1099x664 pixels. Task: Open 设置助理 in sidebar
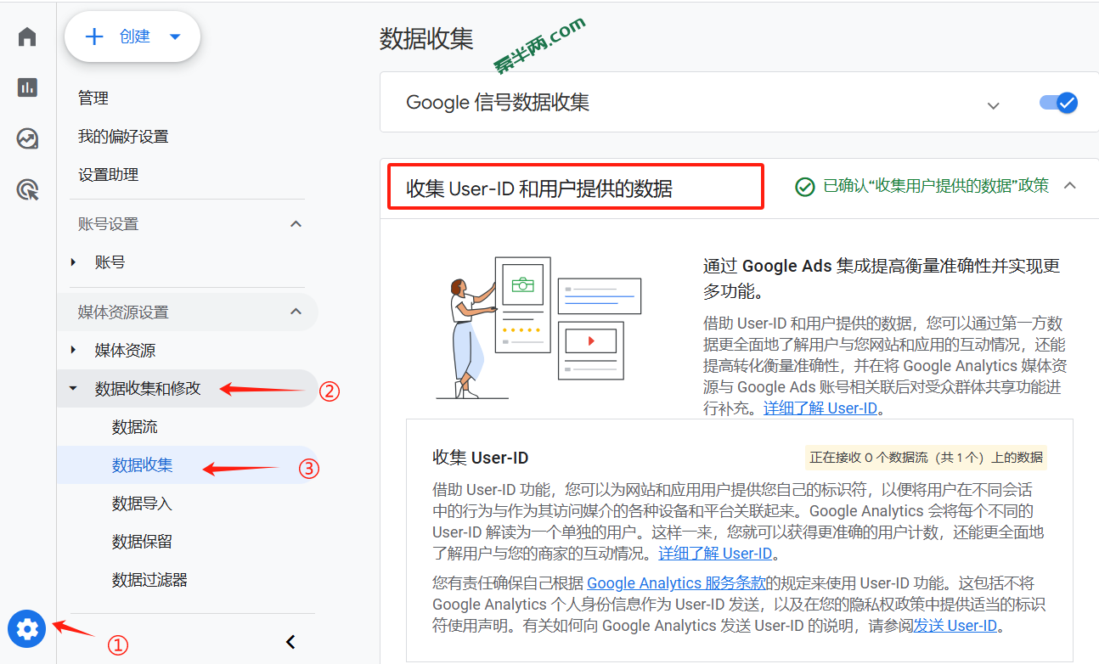(x=109, y=175)
